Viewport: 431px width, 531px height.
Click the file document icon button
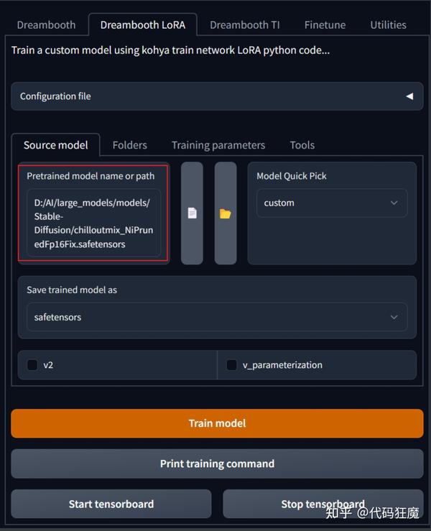[192, 213]
